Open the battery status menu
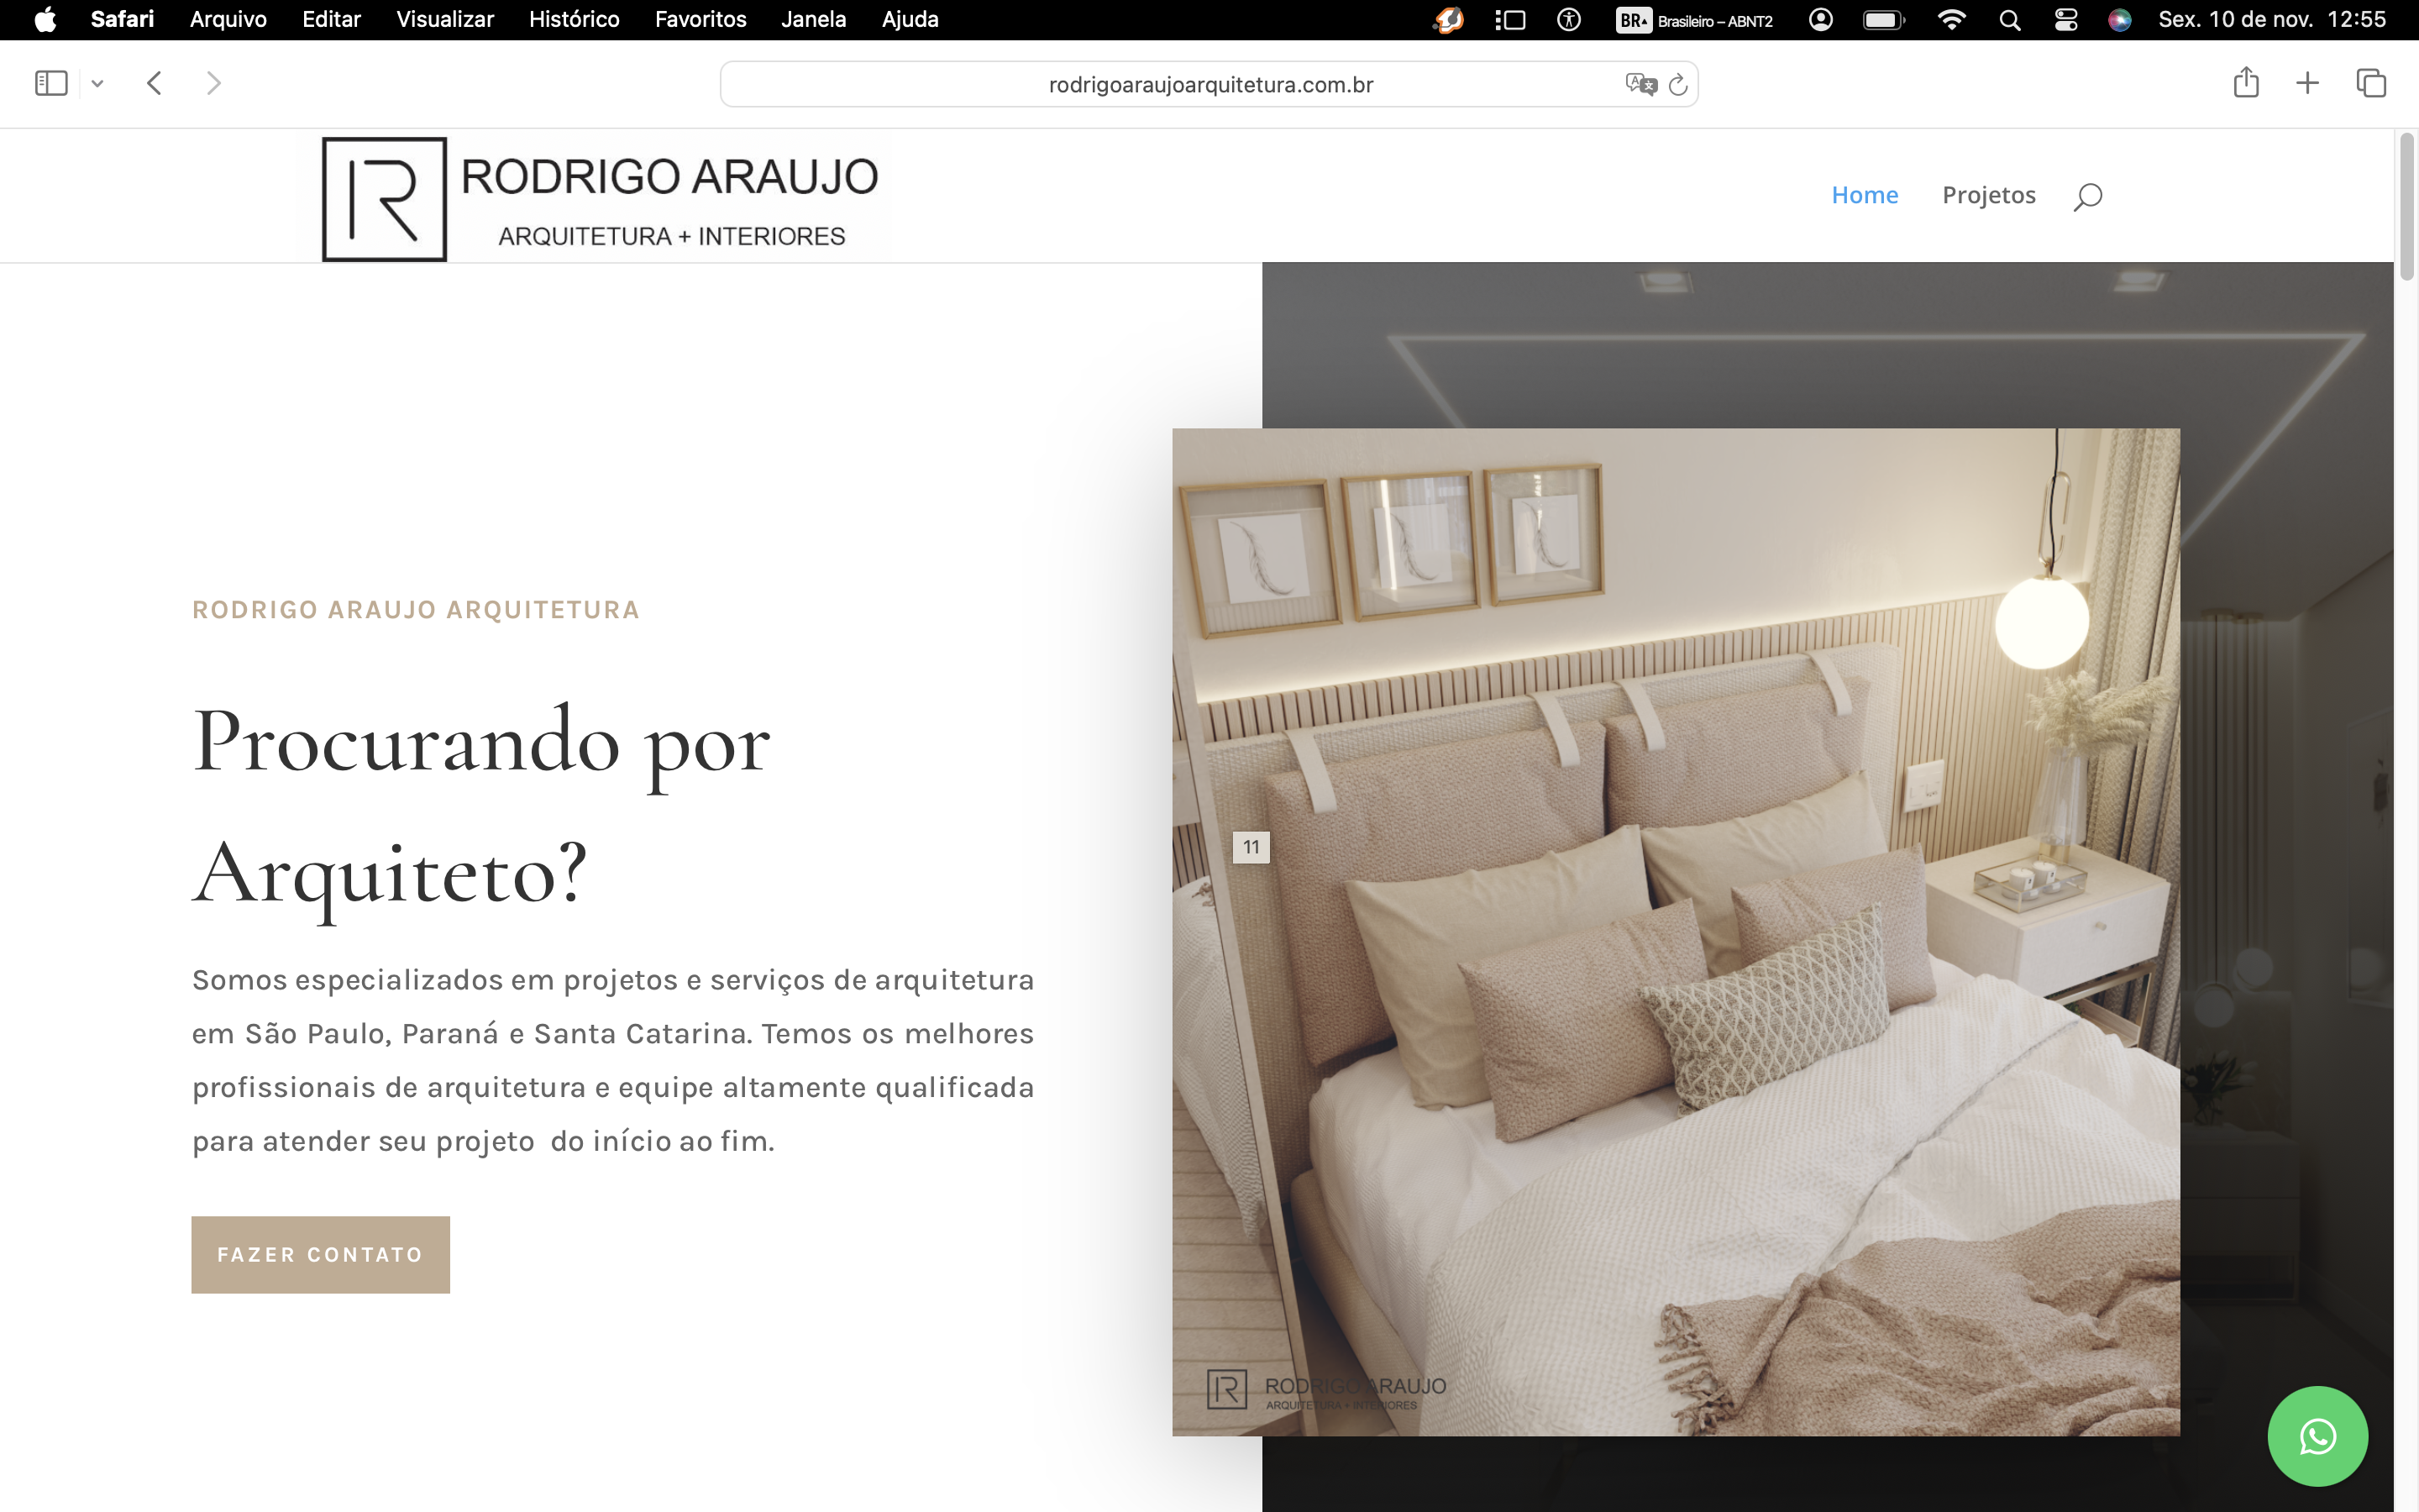 1883,20
